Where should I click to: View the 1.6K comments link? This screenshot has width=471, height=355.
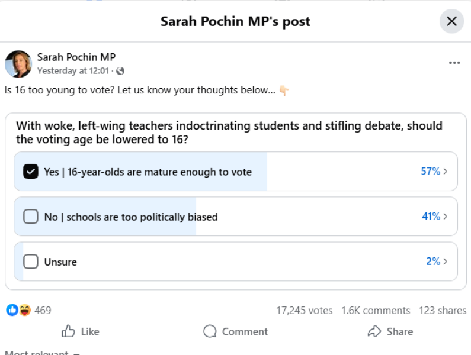pyautogui.click(x=376, y=311)
